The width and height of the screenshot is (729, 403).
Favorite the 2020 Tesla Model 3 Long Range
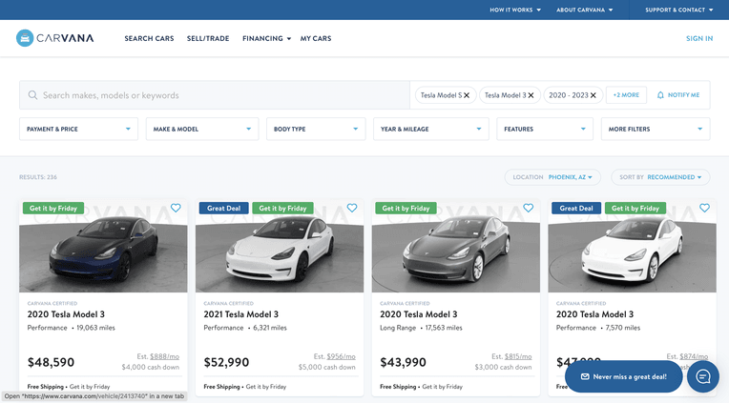pos(529,208)
